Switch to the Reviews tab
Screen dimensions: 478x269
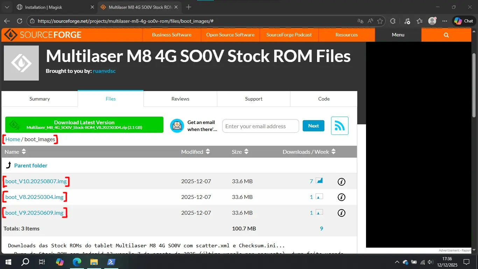(x=180, y=99)
